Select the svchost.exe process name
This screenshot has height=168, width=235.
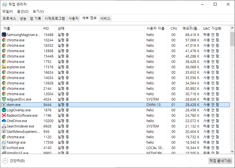pos(15,148)
